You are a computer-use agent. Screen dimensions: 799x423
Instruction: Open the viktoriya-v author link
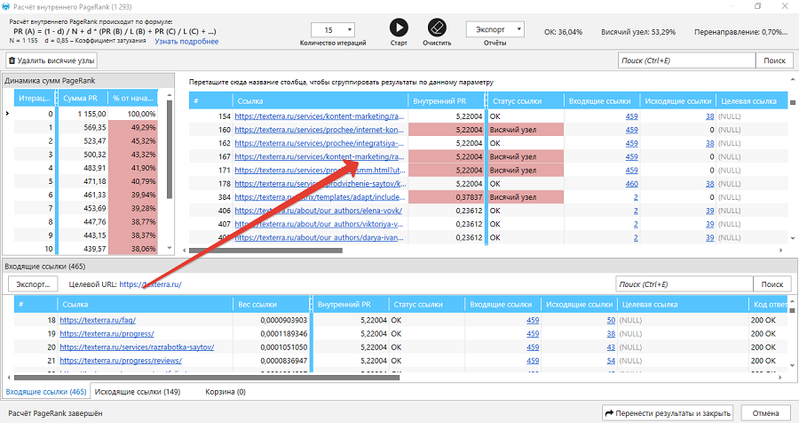[x=319, y=224]
